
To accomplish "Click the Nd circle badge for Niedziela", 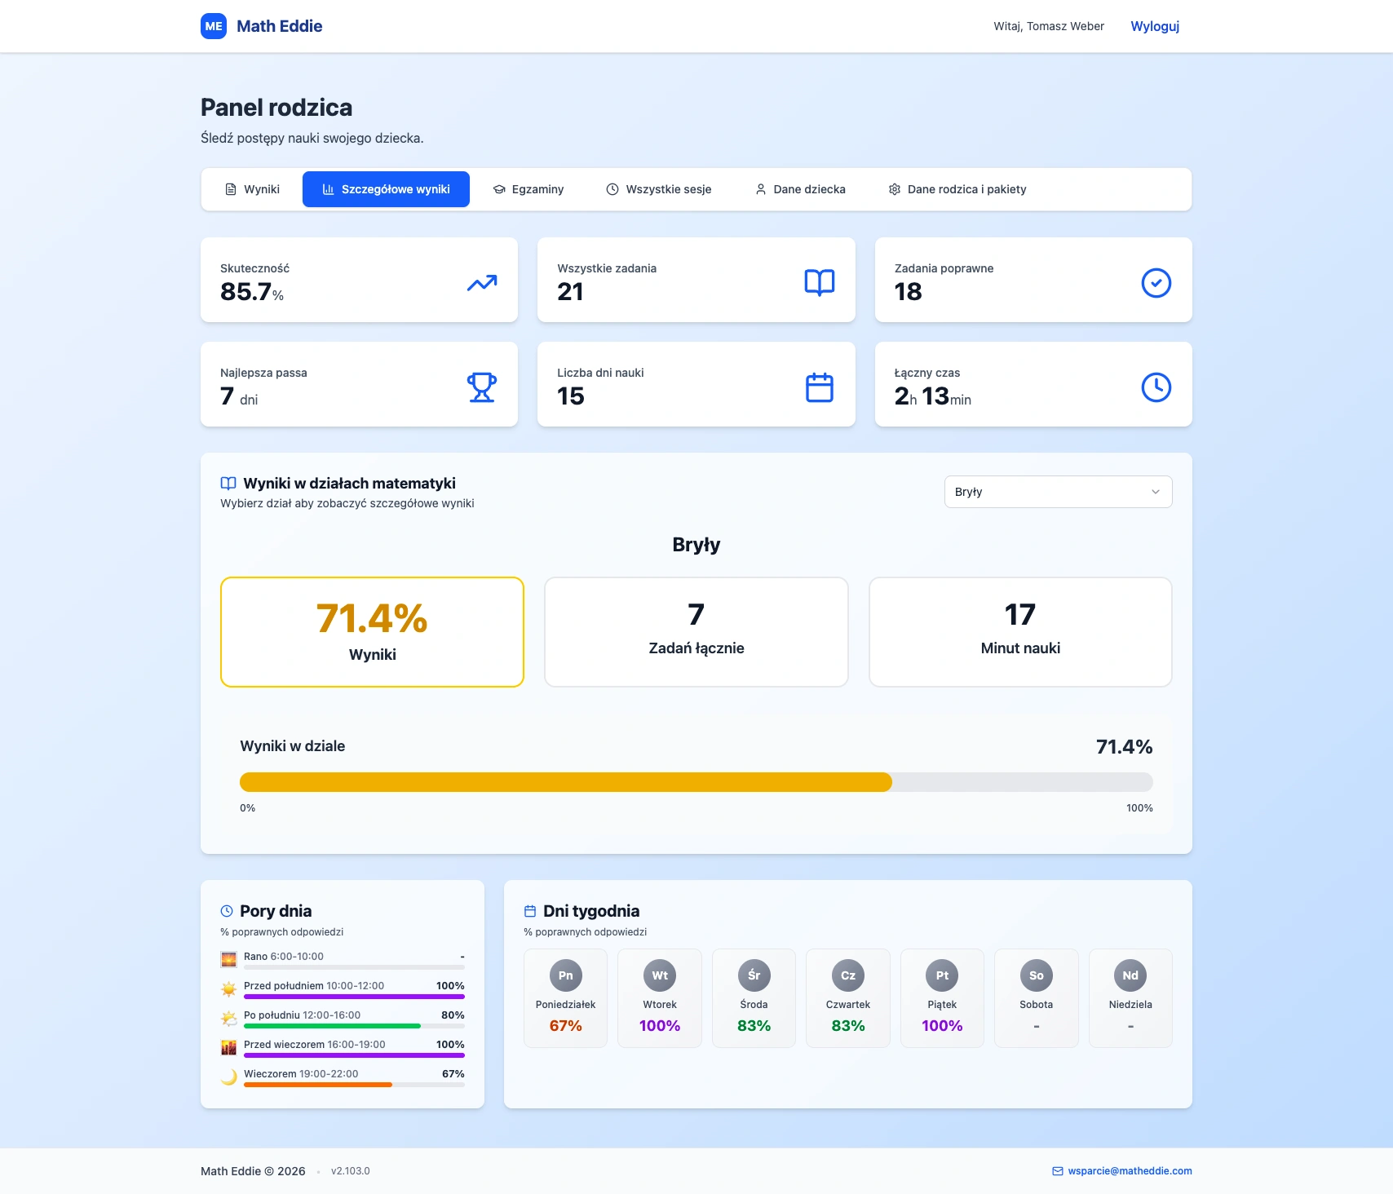I will click(x=1130, y=975).
